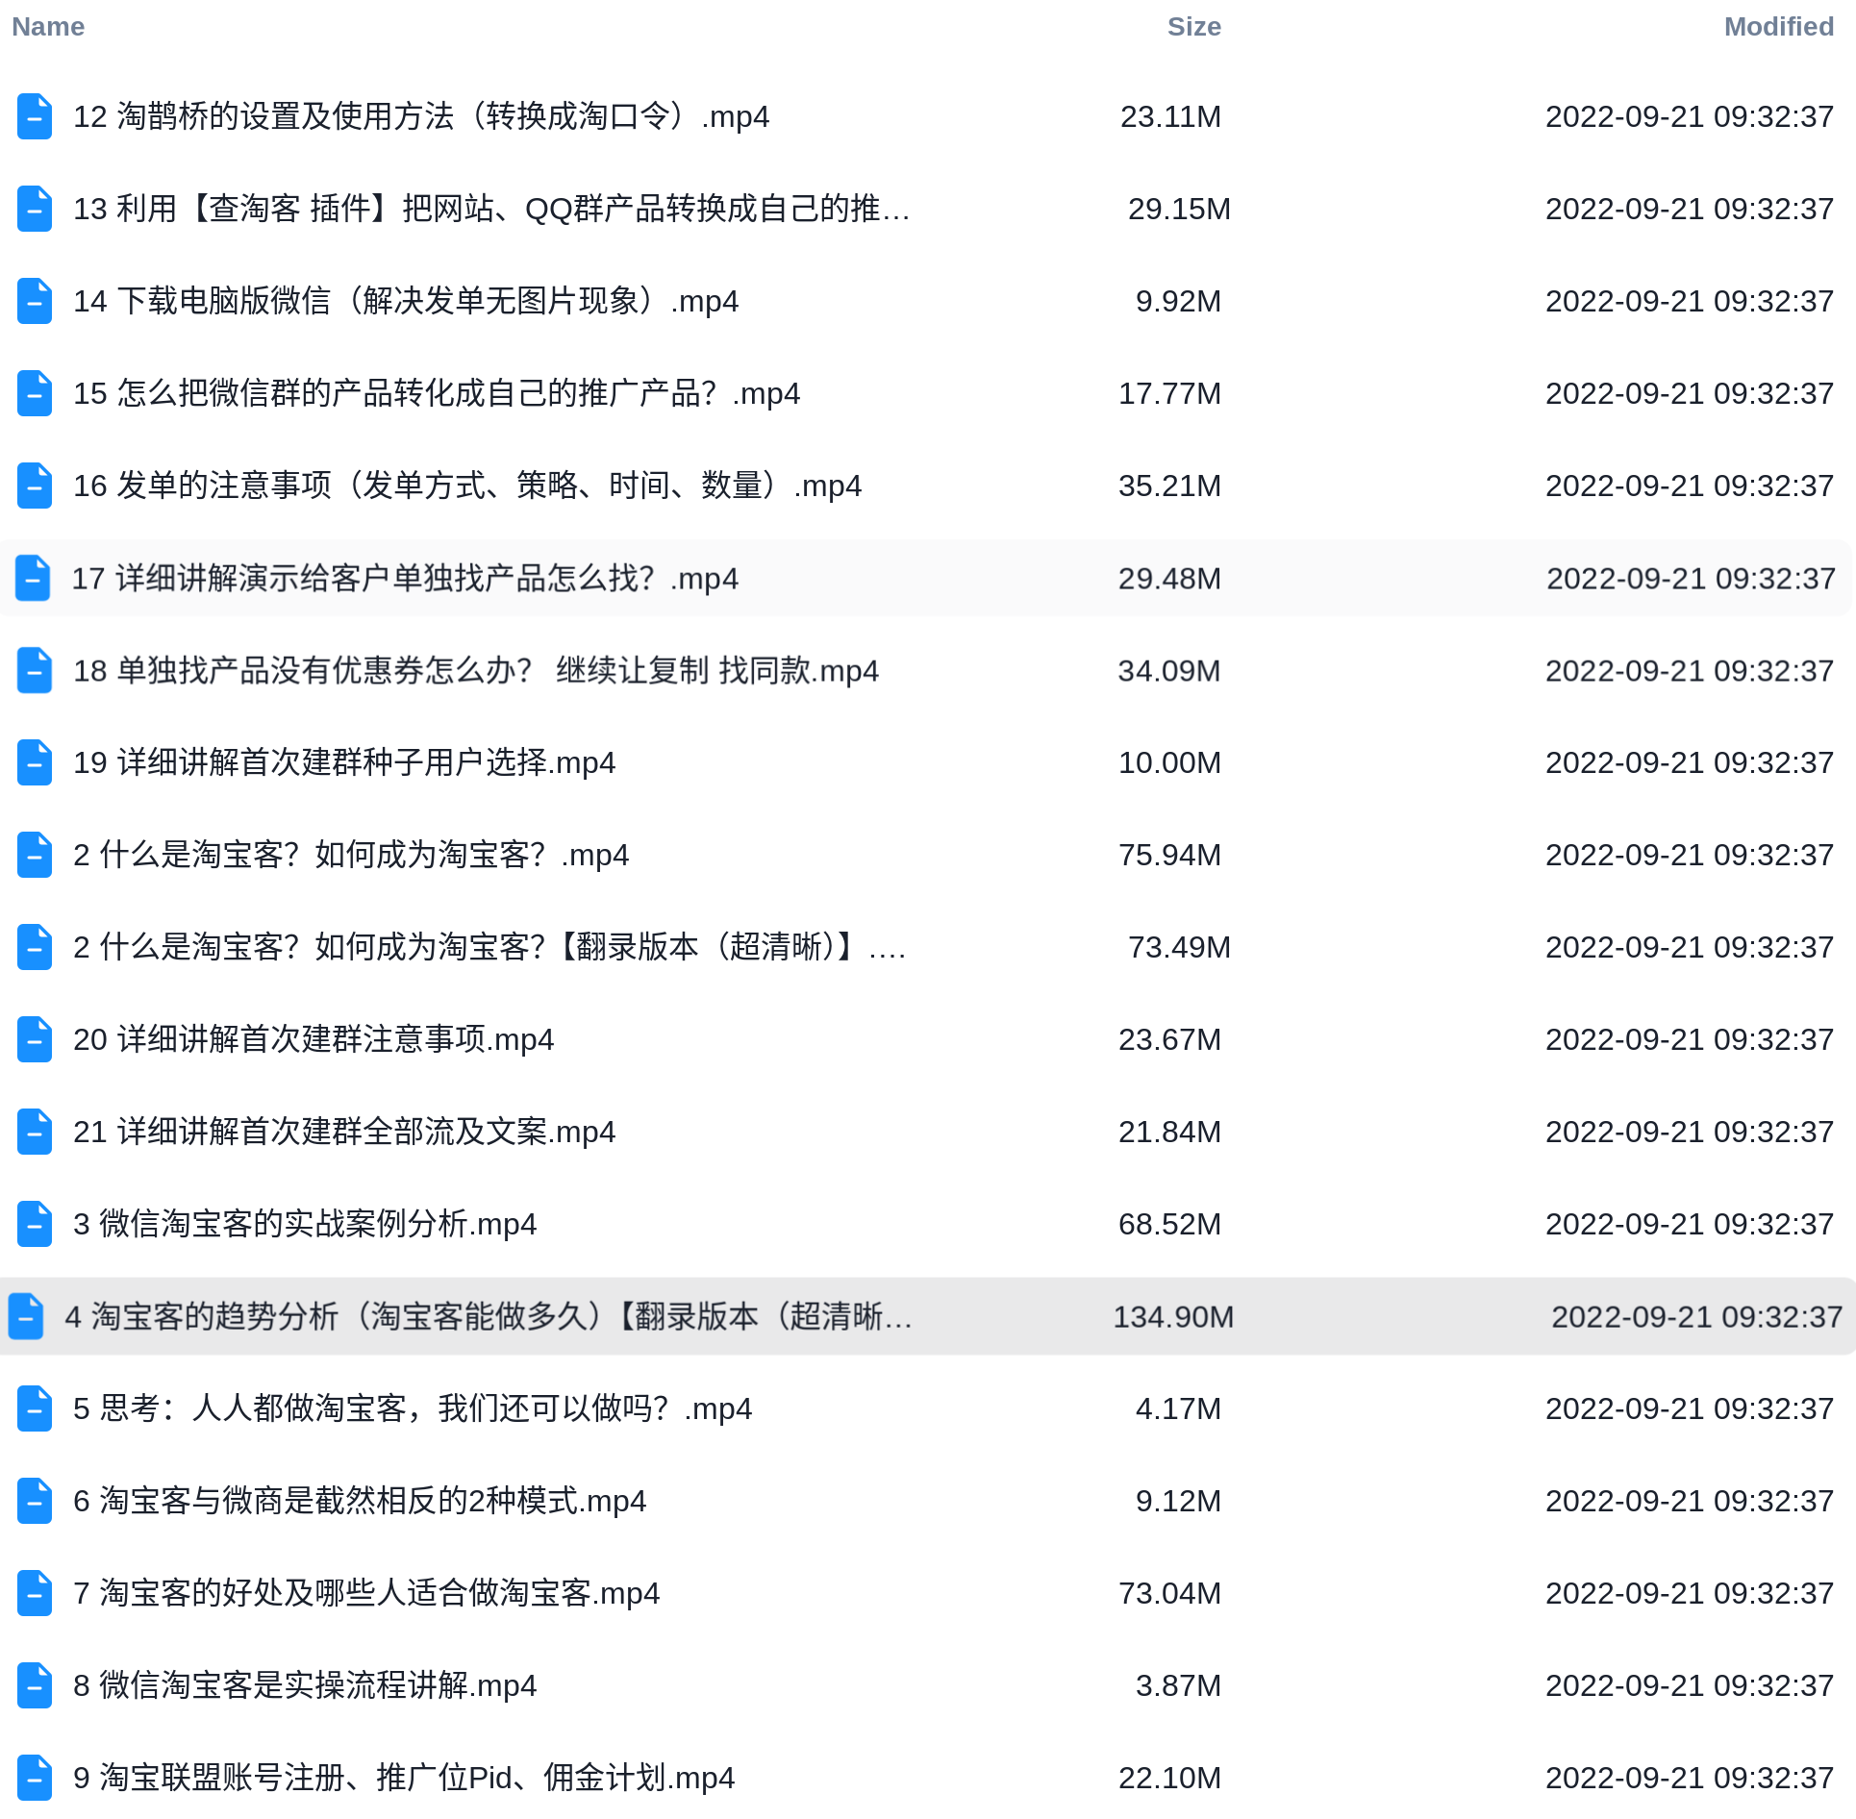Click the modified date of the 23.67M file
Screen dimensions: 1856x1819
(x=1690, y=1039)
